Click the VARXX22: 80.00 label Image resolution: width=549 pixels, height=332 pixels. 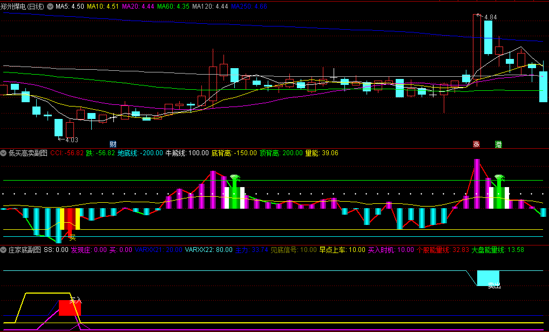coord(209,250)
